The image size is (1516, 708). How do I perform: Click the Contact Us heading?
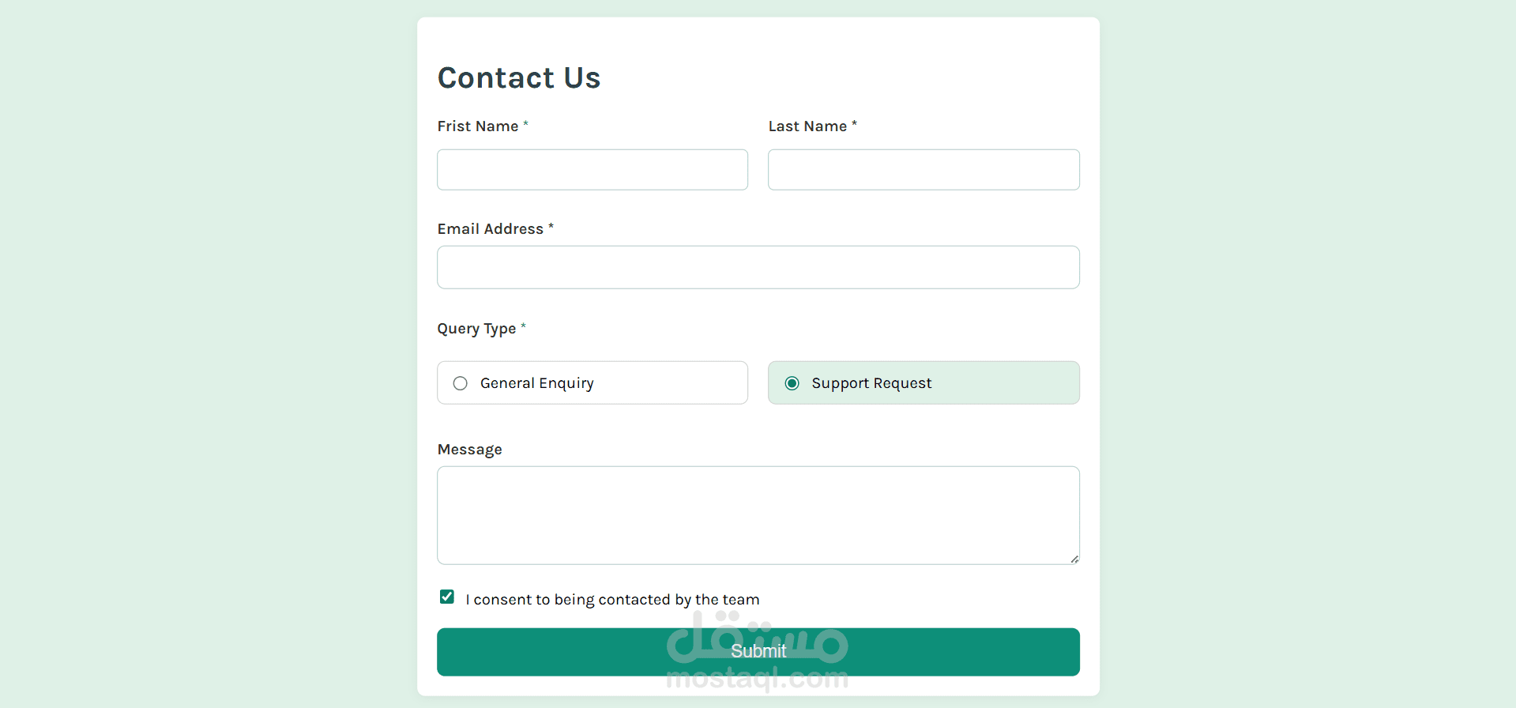pos(518,77)
